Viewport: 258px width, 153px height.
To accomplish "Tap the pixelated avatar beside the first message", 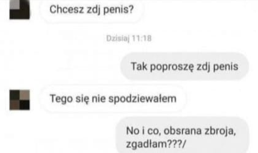I will pos(20,10).
